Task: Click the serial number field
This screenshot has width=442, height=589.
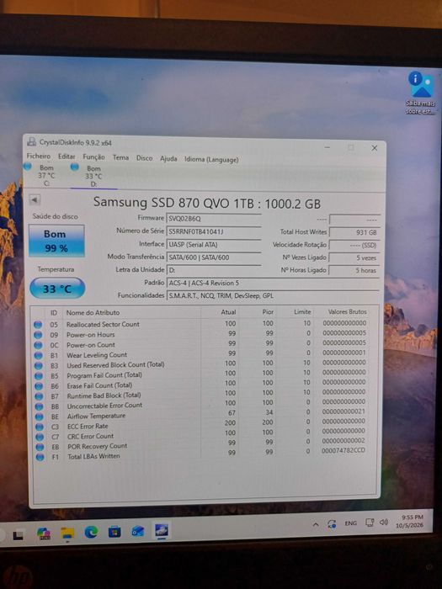Action: 214,231
